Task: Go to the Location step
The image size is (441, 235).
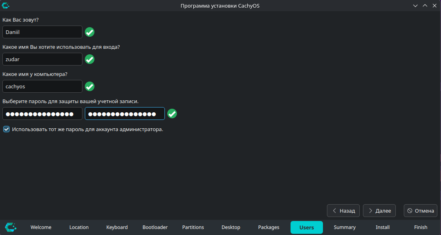Action: click(79, 227)
